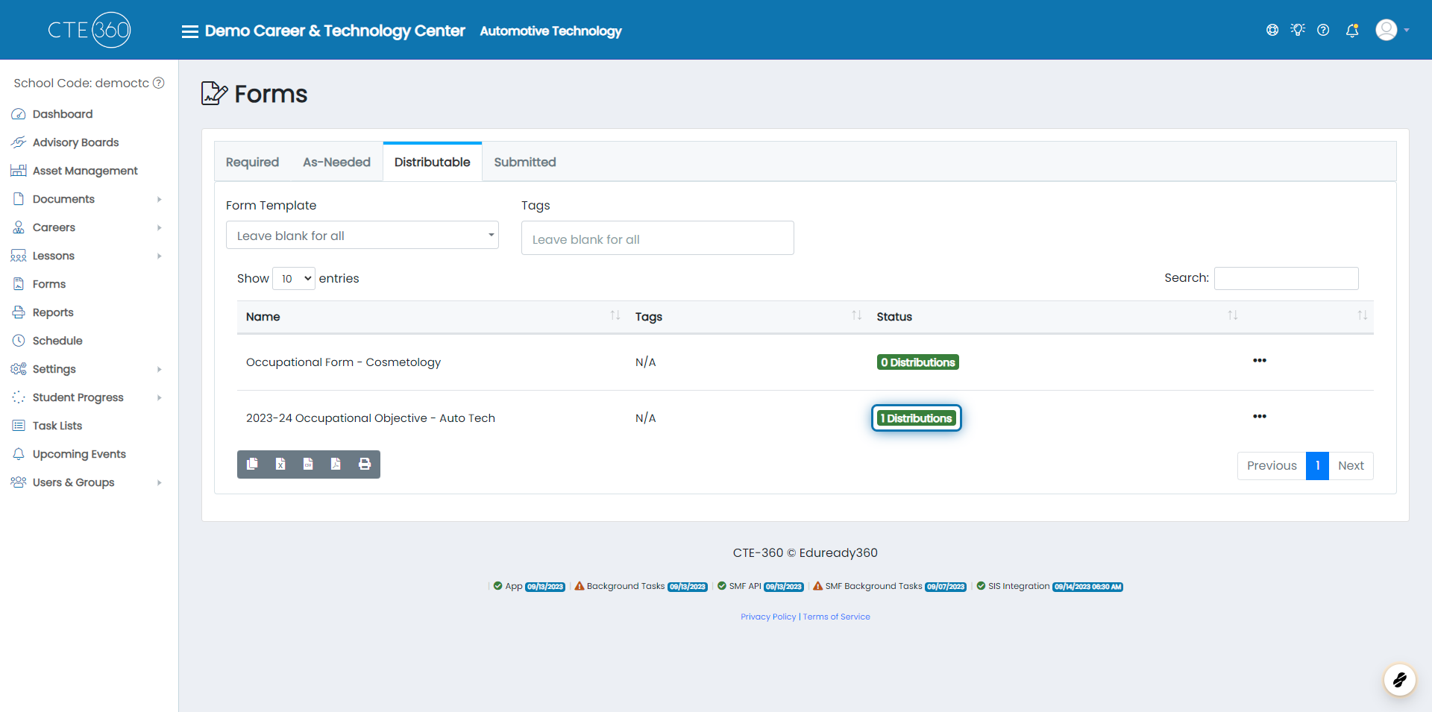1432x712 pixels.
Task: Sort table by Name column
Action: coord(432,316)
